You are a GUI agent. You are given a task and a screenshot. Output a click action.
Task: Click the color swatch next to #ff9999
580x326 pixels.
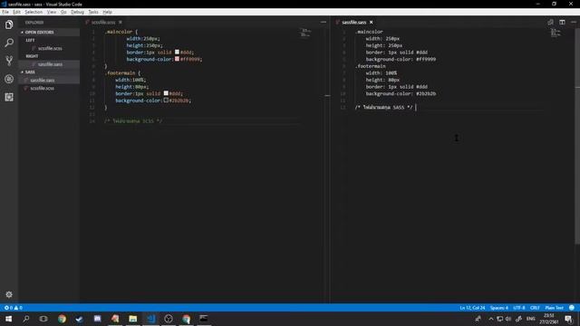(178, 59)
